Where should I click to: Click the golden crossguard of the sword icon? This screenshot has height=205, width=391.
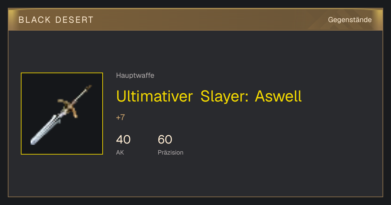[x=68, y=107]
